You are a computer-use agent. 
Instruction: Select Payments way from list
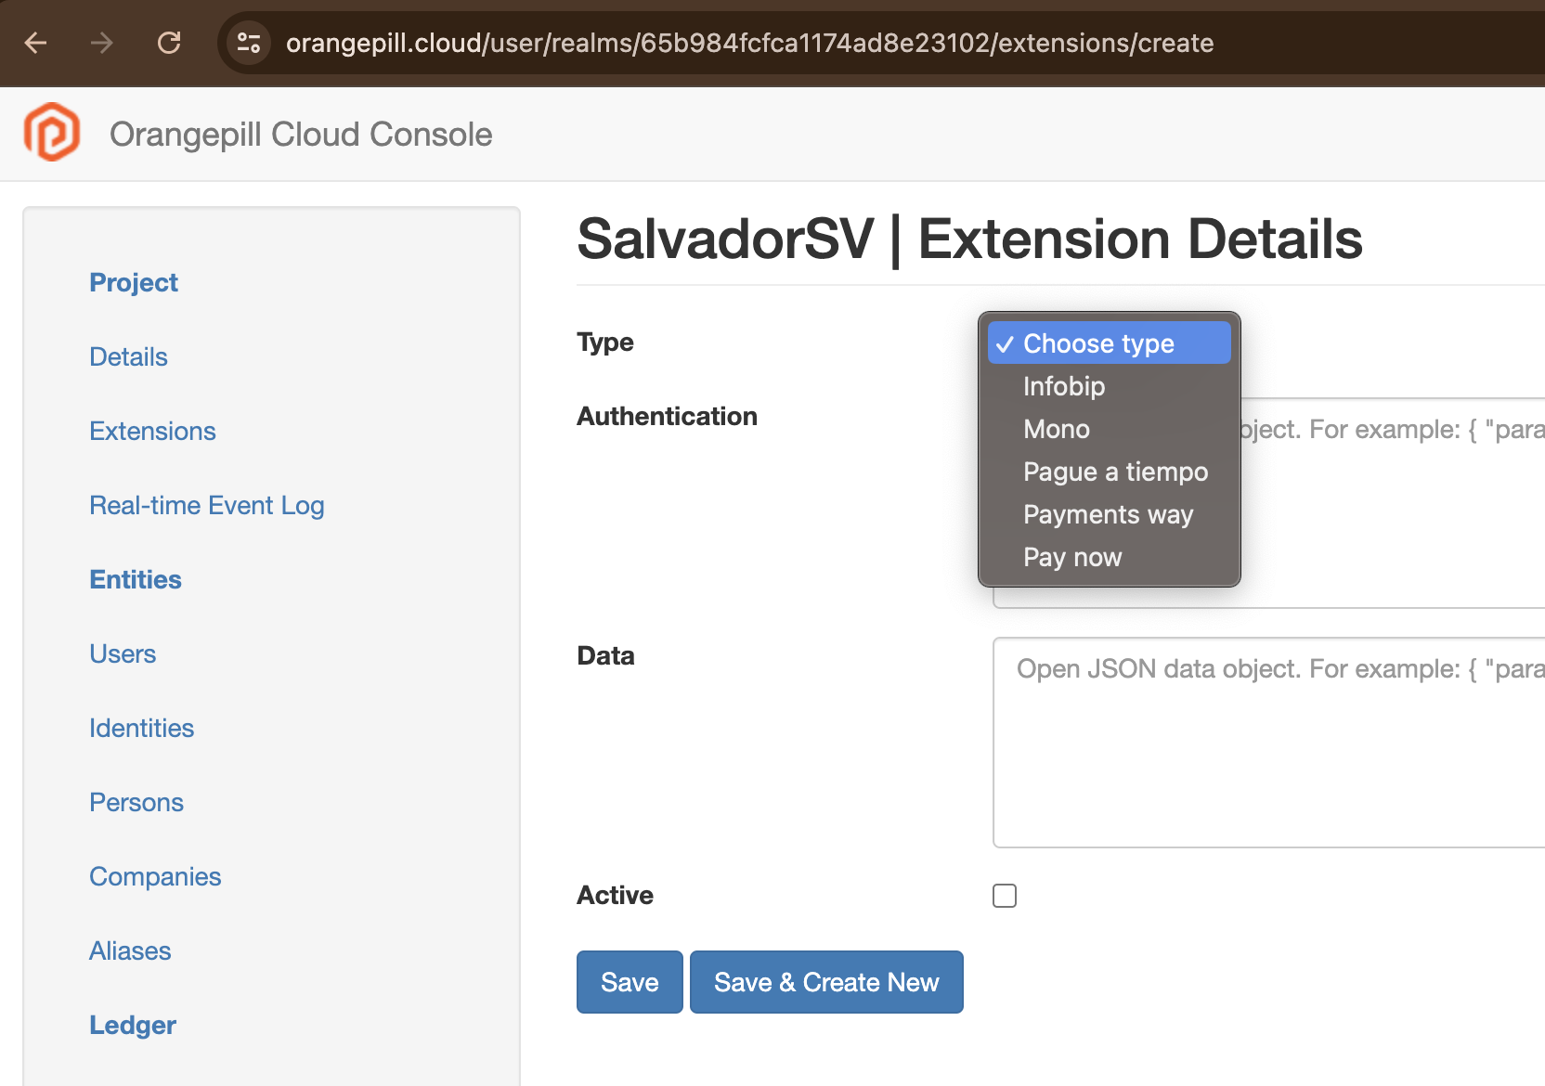click(x=1108, y=514)
